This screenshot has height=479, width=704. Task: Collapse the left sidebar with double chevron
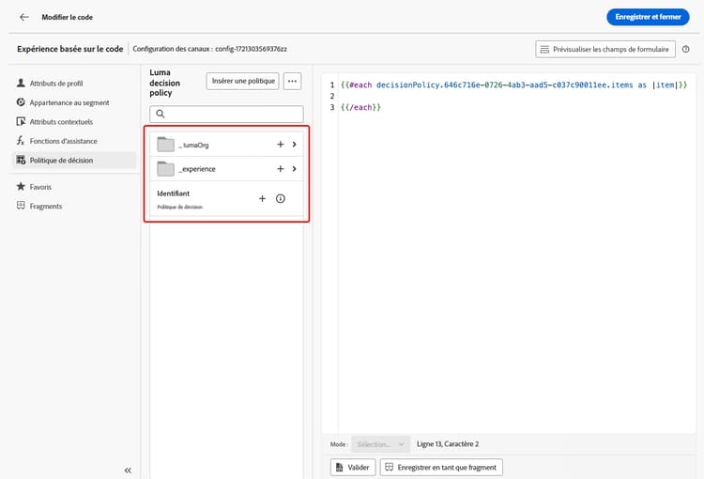[x=128, y=470]
